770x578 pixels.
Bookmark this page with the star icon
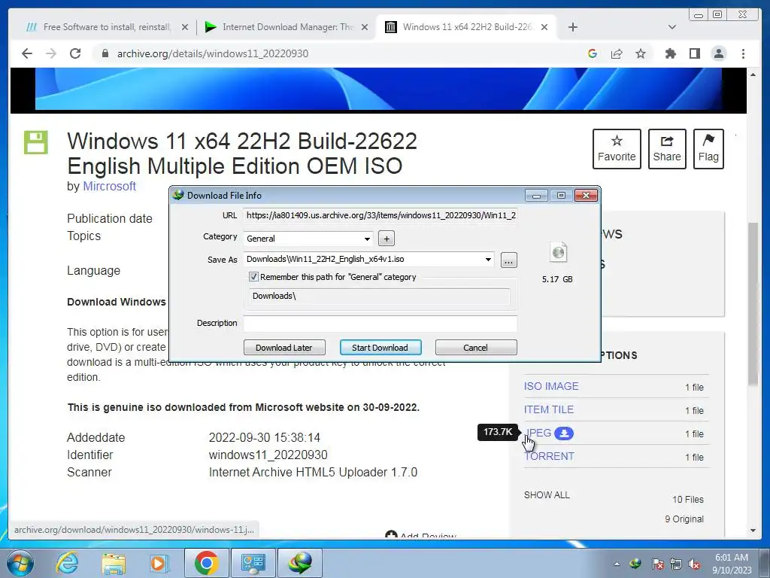pos(641,53)
